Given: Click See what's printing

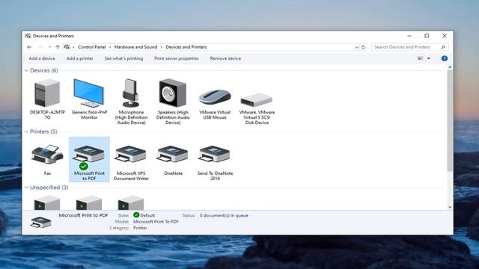Looking at the screenshot, I should (123, 58).
